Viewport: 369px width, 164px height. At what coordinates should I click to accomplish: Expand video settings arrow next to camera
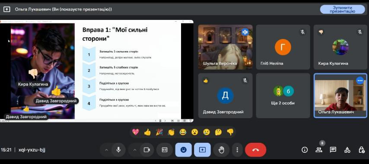tap(135, 150)
